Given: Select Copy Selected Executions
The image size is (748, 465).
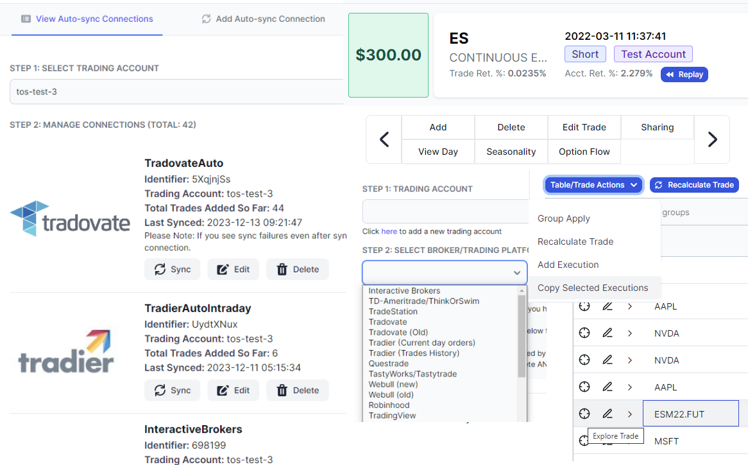Looking at the screenshot, I should coord(593,288).
